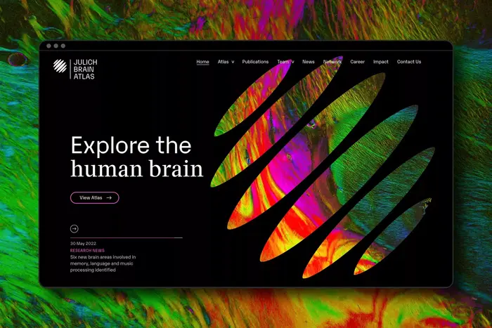This screenshot has height=328, width=492.
Task: Expand the Team dropdown menu
Action: coord(285,62)
